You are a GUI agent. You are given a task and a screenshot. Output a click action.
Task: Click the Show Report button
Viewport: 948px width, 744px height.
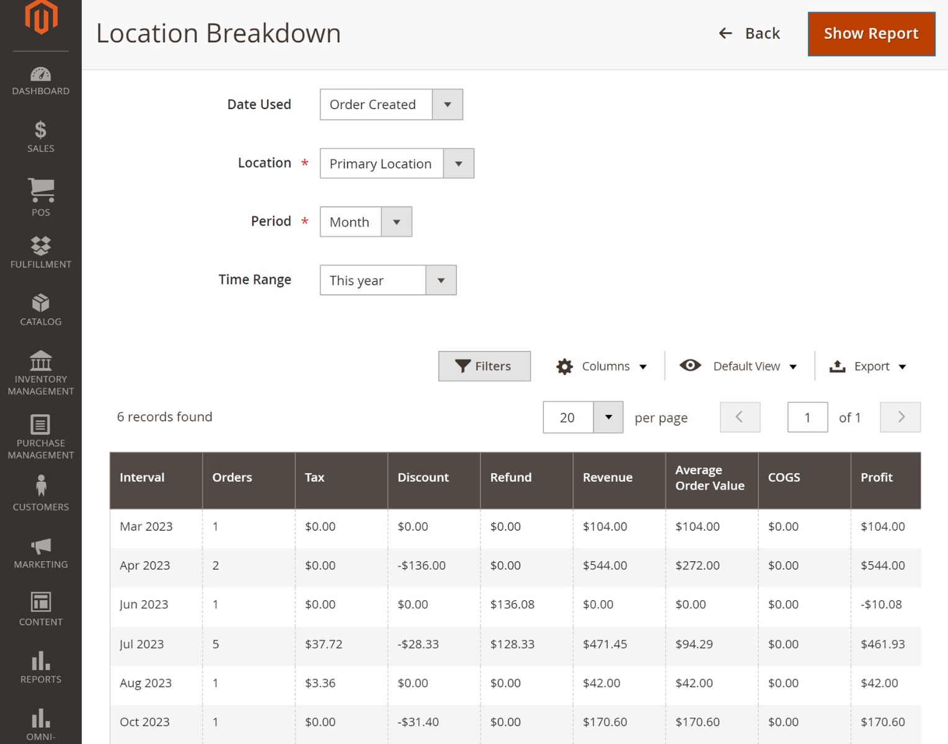[x=870, y=33]
